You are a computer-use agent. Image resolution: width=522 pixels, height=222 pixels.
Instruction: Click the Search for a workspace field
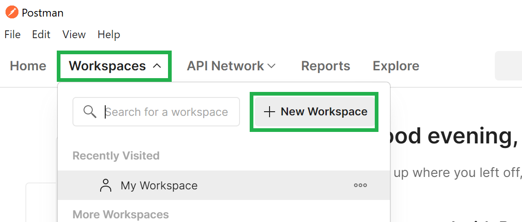pyautogui.click(x=156, y=112)
